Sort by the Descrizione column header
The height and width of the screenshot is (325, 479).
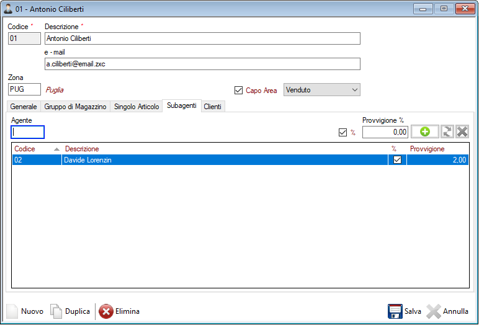pos(82,149)
